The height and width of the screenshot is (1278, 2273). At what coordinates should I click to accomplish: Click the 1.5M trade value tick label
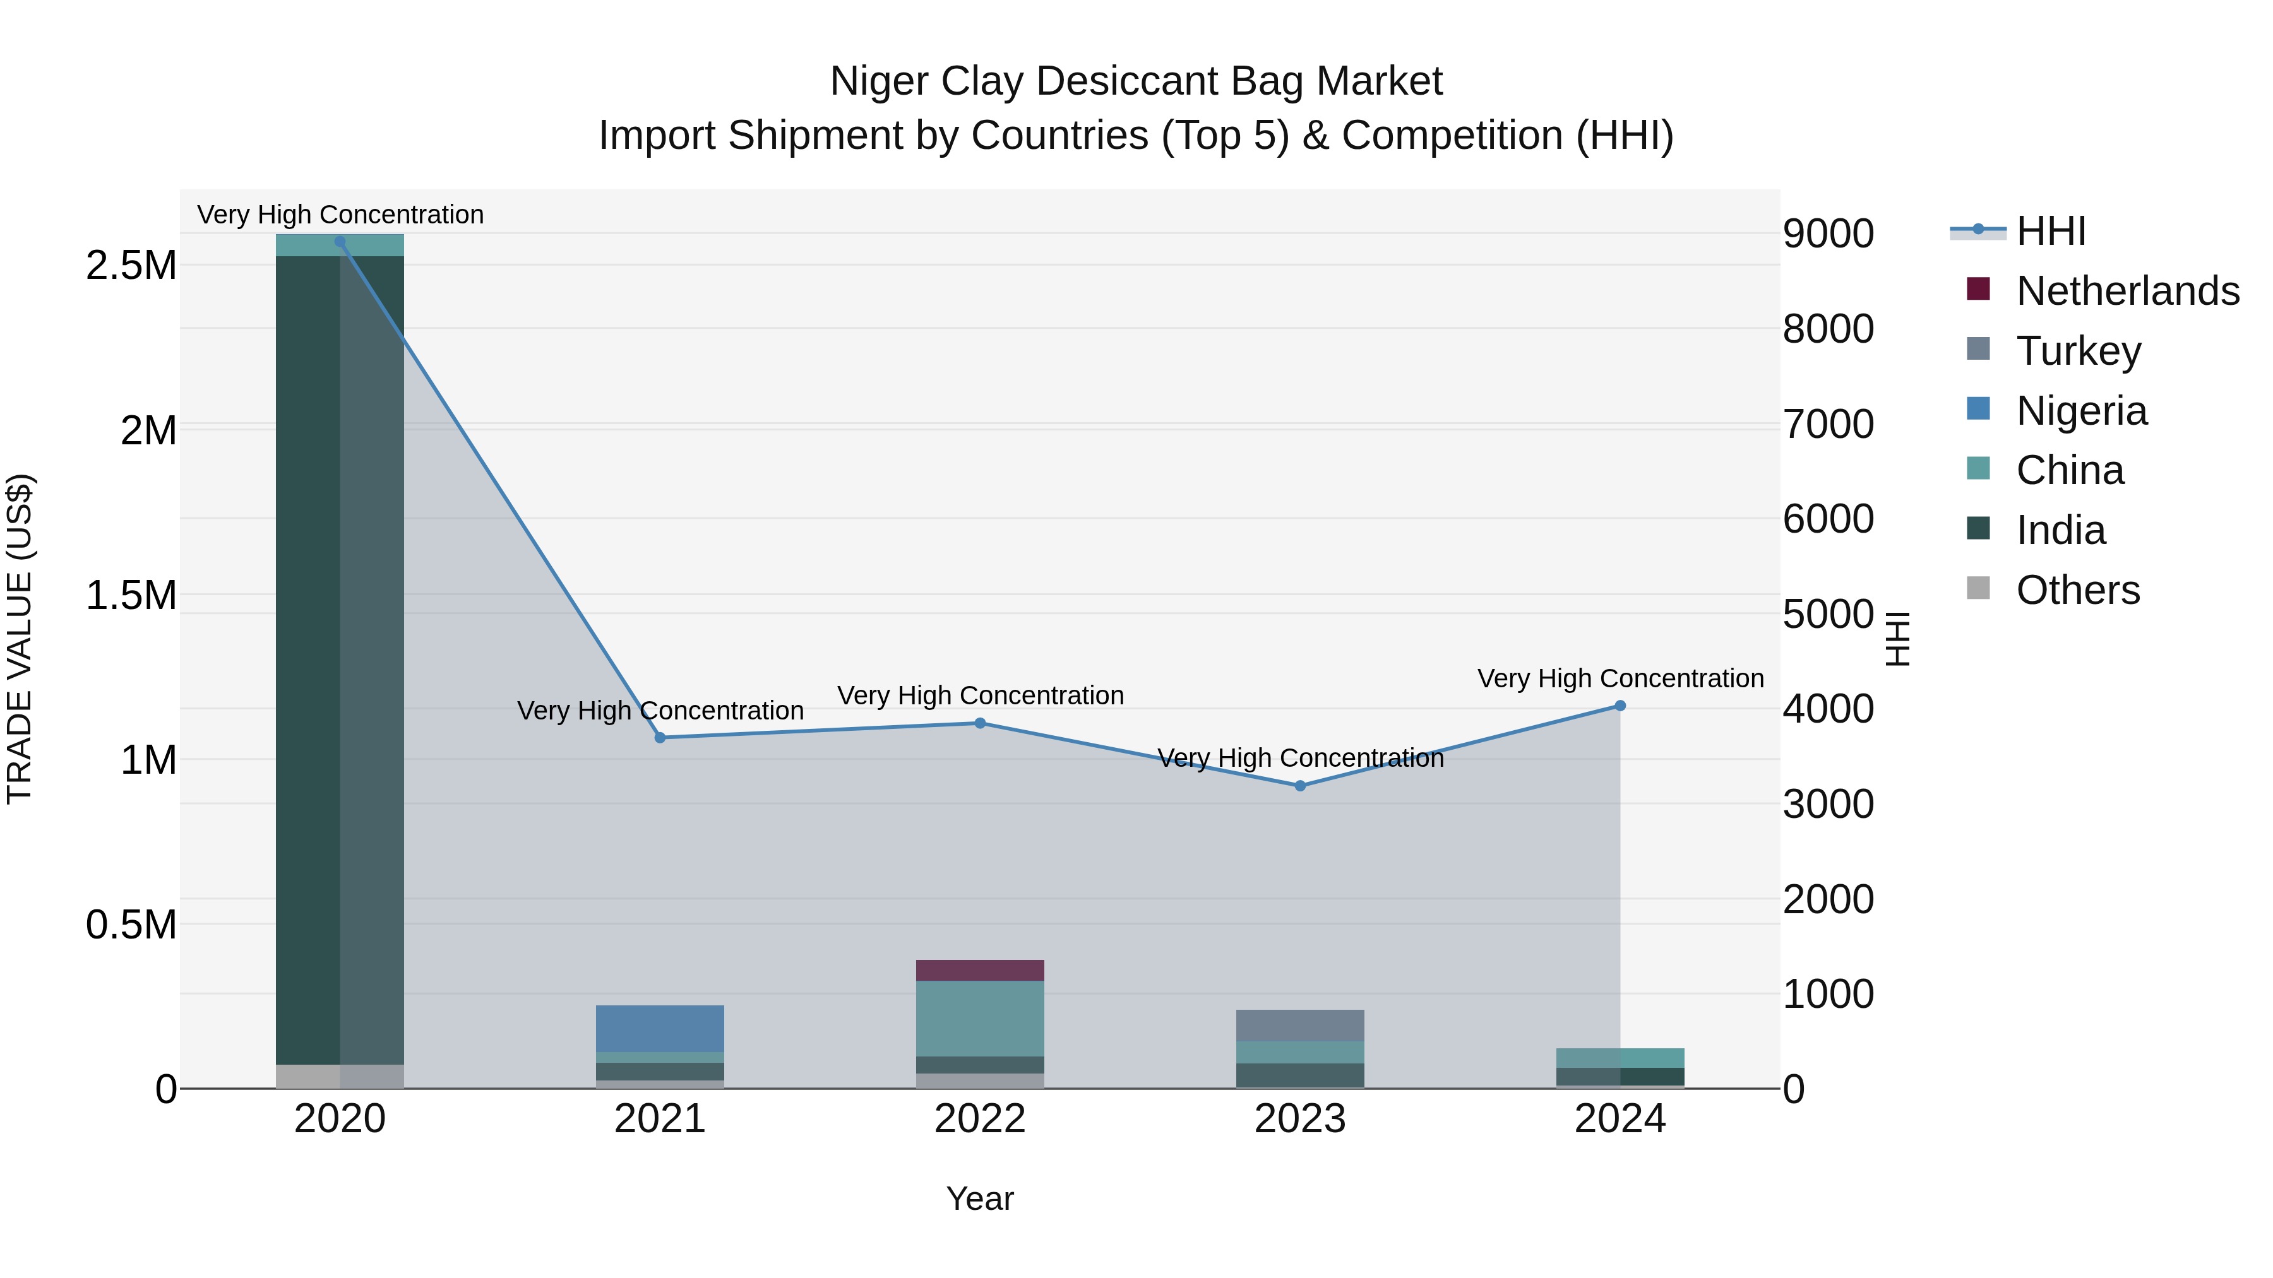[x=131, y=595]
